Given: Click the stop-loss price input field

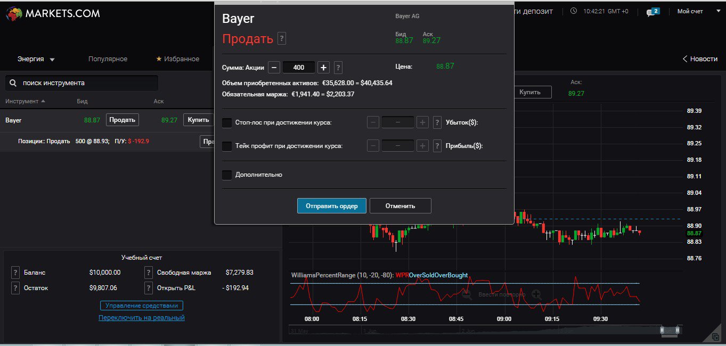Looking at the screenshot, I should [398, 122].
